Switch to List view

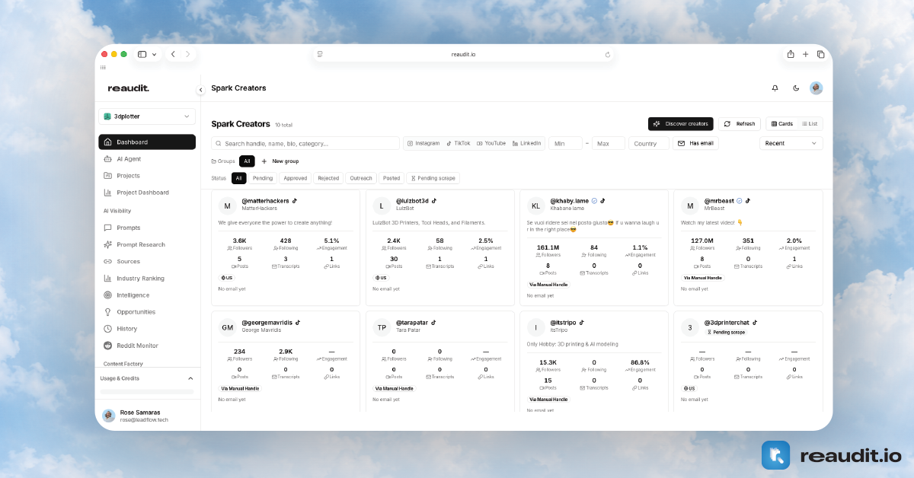pyautogui.click(x=810, y=123)
